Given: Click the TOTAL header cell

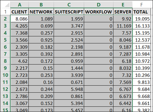Looking at the screenshot, I should coord(142,12).
